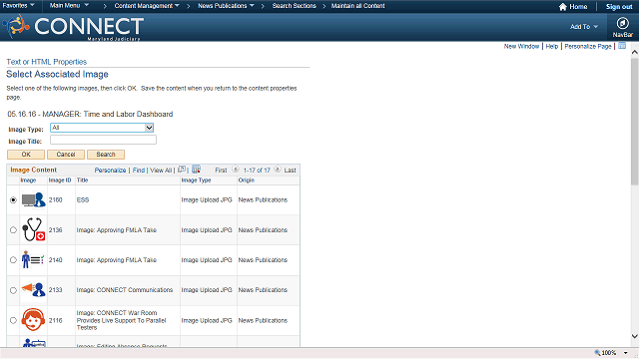
Task: Click the Personalize Page link
Action: click(x=588, y=47)
